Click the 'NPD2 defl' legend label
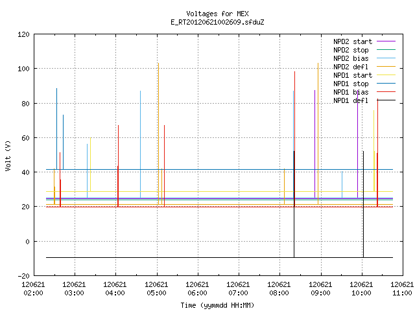The height and width of the screenshot is (311, 415). pos(351,67)
